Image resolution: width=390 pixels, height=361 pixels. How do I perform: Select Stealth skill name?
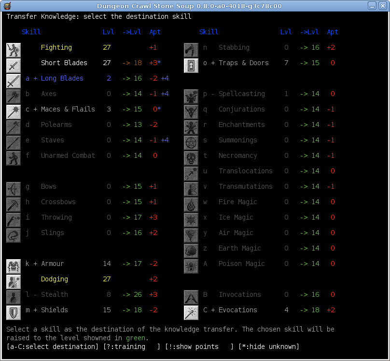click(55, 294)
